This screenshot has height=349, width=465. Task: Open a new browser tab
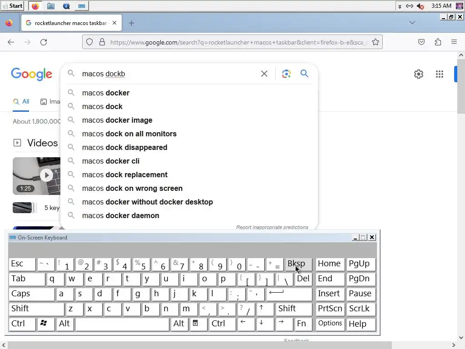131,23
